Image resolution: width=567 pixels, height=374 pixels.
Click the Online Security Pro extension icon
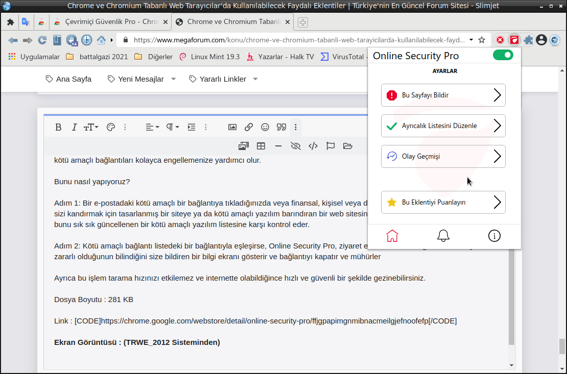click(x=514, y=40)
